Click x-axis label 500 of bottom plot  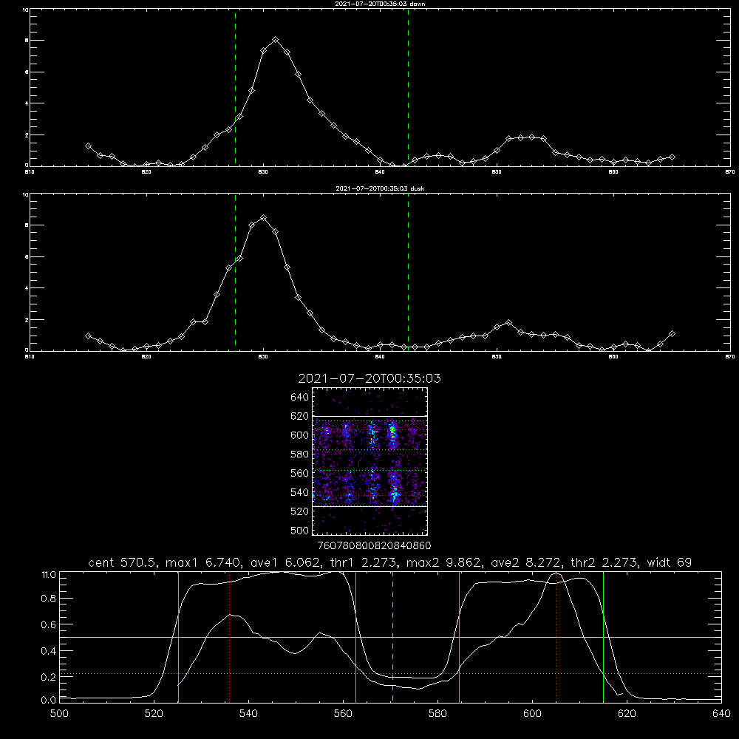pyautogui.click(x=59, y=713)
